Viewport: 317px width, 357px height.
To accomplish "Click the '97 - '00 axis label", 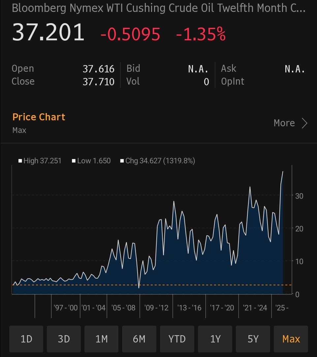I will [66, 308].
